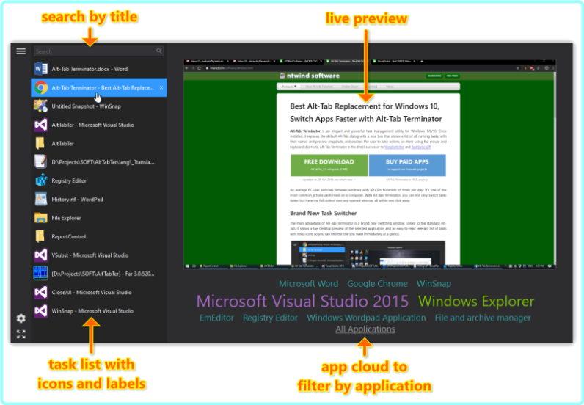
Task: Filter by Microsoft Visual Studio 2015
Action: pos(302,301)
